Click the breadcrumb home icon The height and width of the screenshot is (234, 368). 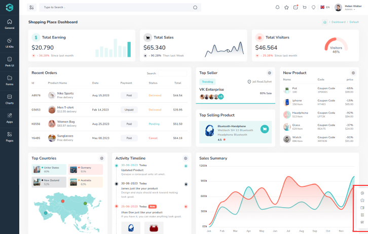pyautogui.click(x=324, y=22)
